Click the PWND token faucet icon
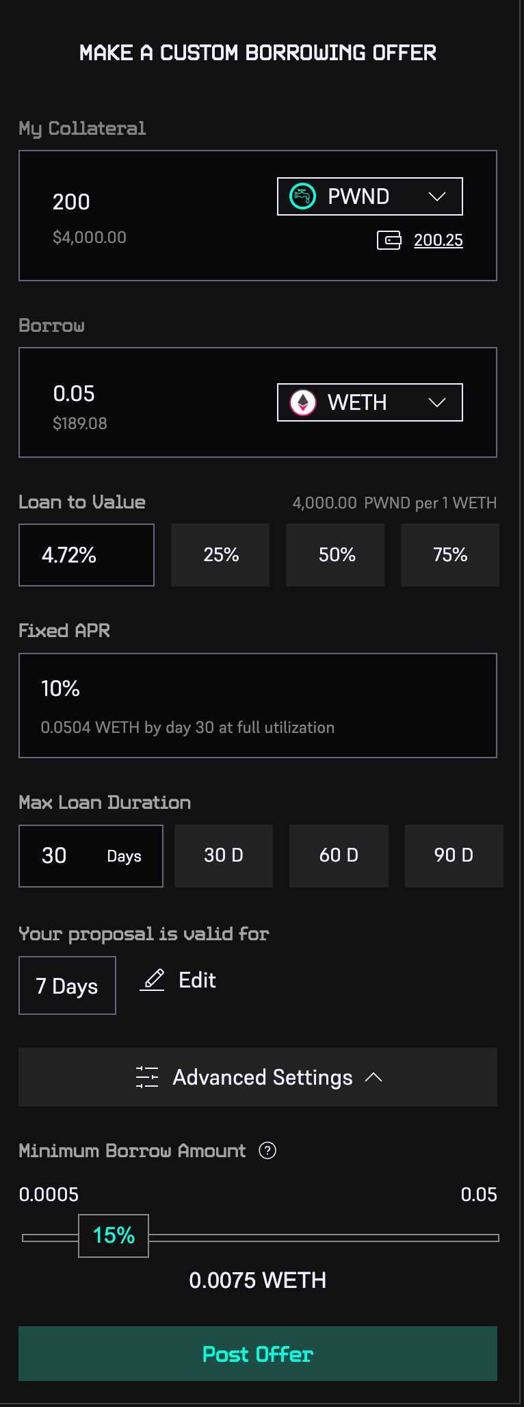Screen dimensions: 524x1407 click(302, 196)
